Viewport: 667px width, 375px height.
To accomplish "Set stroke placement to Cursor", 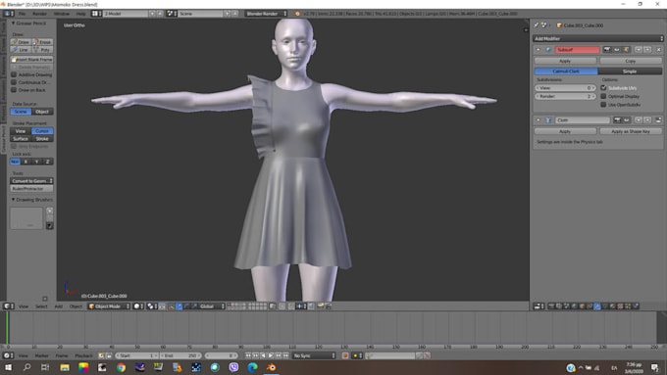I will pos(42,131).
